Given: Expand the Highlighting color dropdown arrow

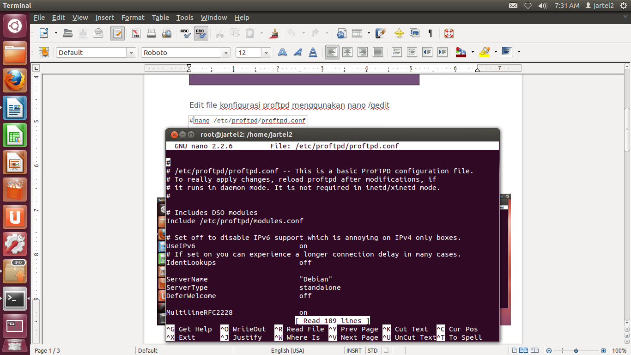Looking at the screenshot, I should [x=496, y=52].
